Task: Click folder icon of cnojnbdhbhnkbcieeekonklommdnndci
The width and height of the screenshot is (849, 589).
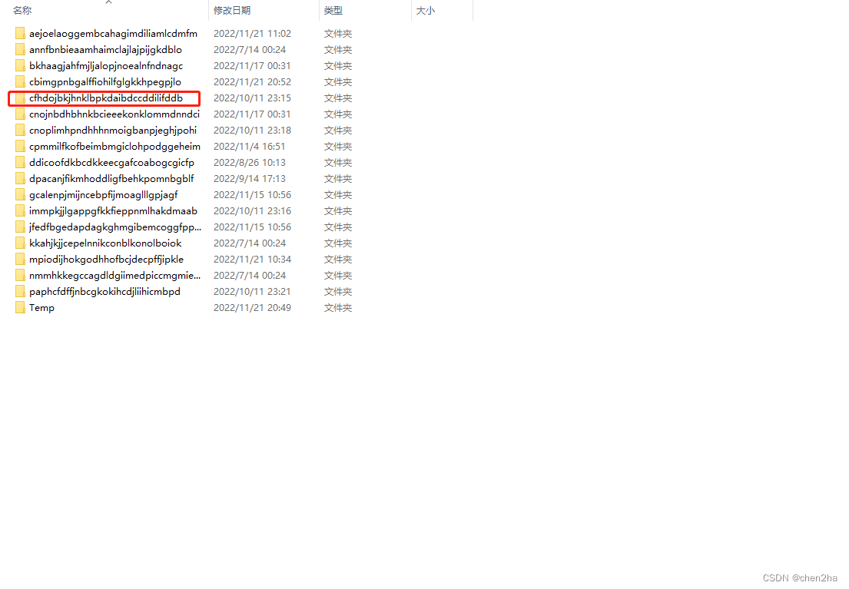Action: (x=20, y=114)
